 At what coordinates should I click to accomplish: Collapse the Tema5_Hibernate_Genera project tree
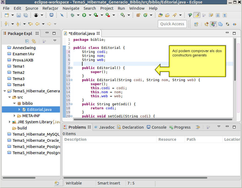5,91
